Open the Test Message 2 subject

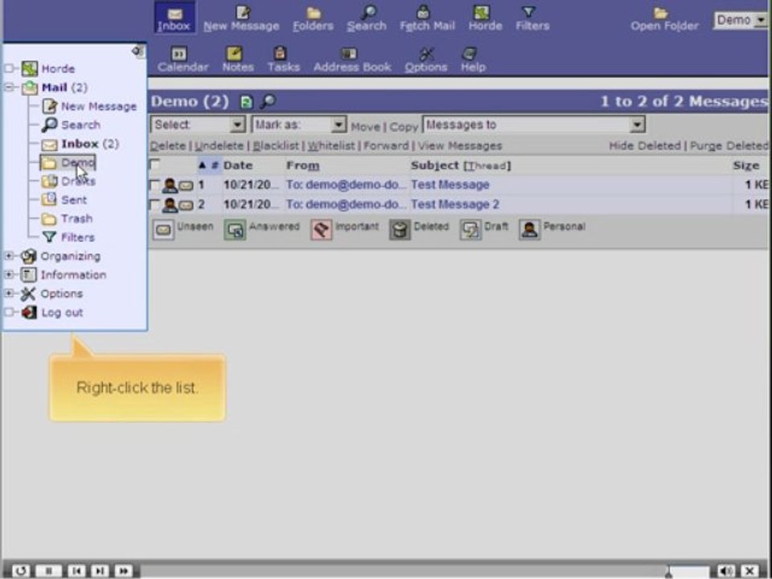point(455,204)
